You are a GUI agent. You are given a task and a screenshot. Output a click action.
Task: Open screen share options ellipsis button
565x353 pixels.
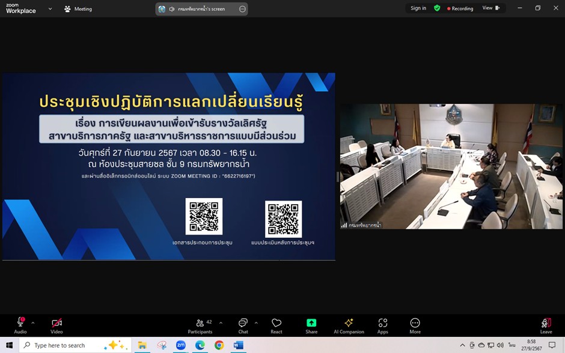242,9
